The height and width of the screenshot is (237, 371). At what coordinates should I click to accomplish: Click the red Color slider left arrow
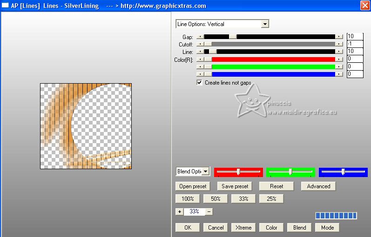(x=200, y=59)
